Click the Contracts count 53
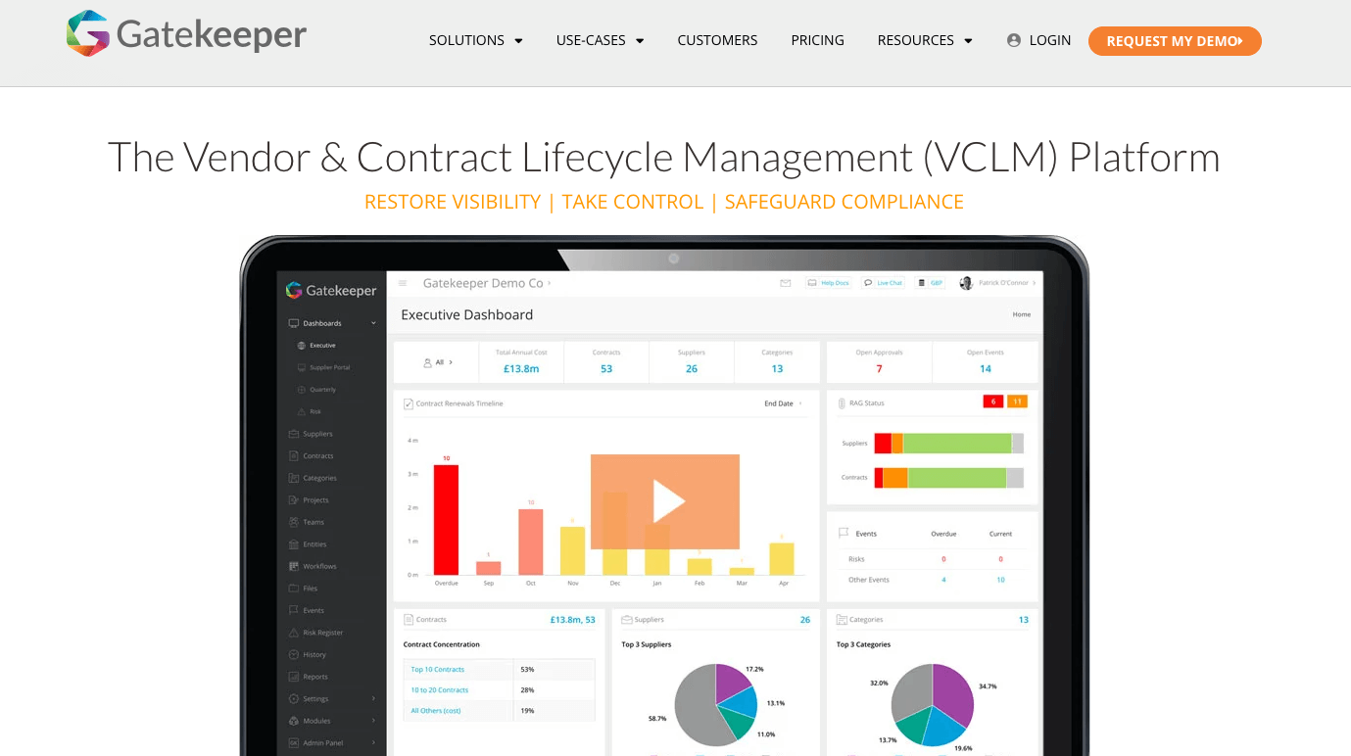1351x756 pixels. click(x=606, y=369)
